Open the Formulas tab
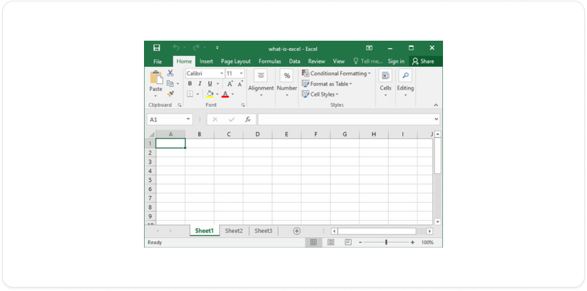 point(270,61)
